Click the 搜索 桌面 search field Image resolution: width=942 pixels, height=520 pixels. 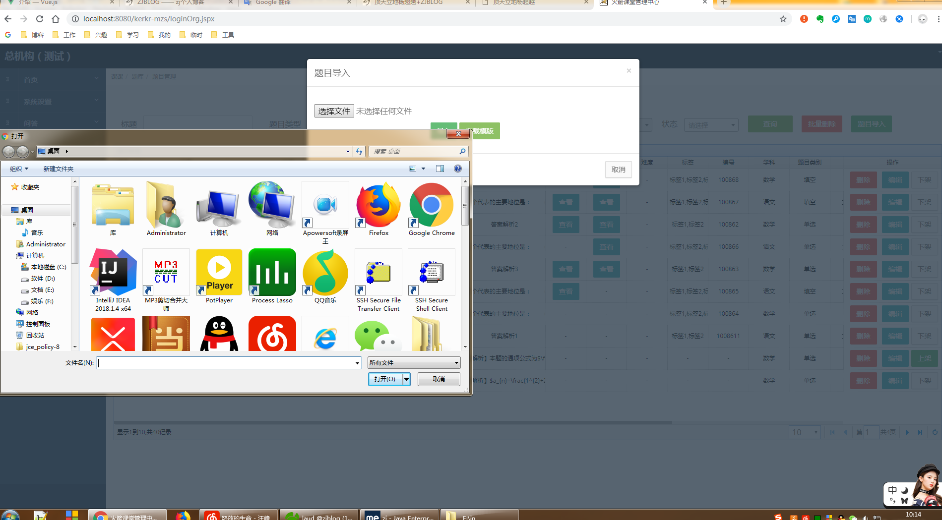pos(413,151)
